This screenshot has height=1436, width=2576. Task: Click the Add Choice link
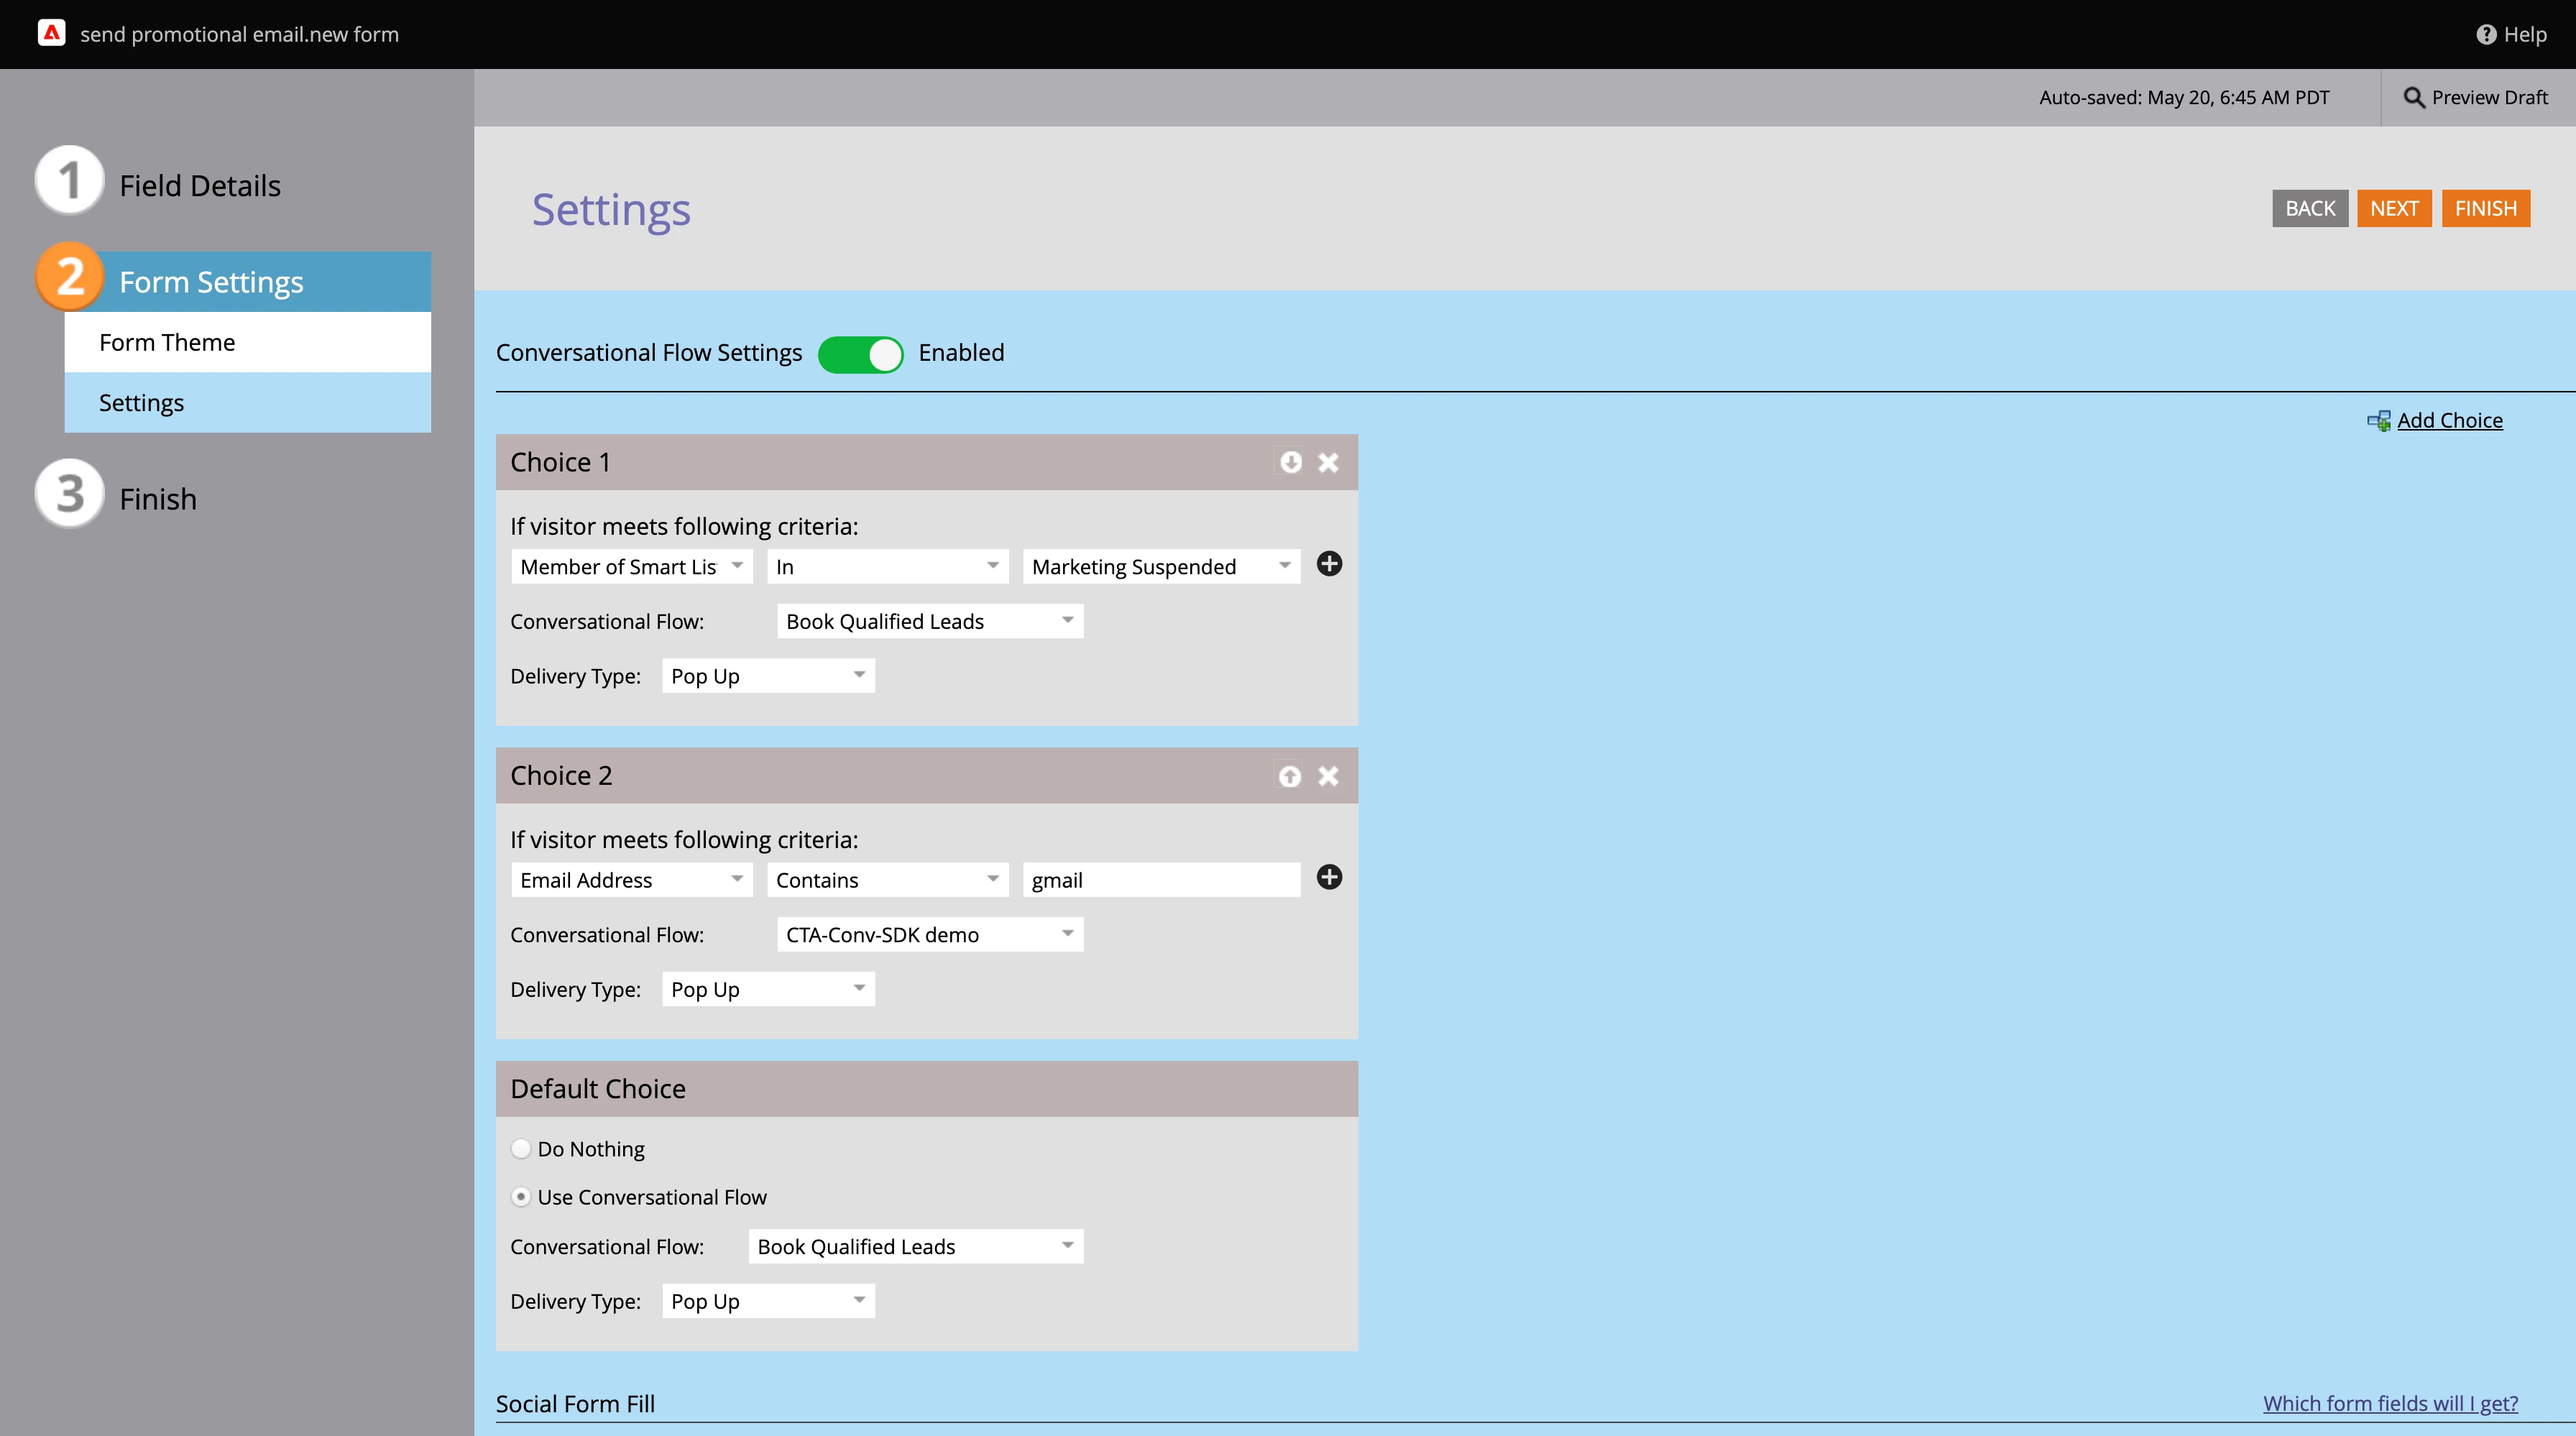click(2449, 420)
